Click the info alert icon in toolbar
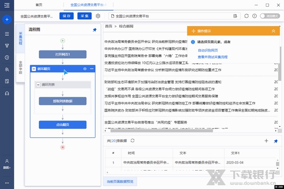Viewport: 284px width, 189px height. coord(255,16)
